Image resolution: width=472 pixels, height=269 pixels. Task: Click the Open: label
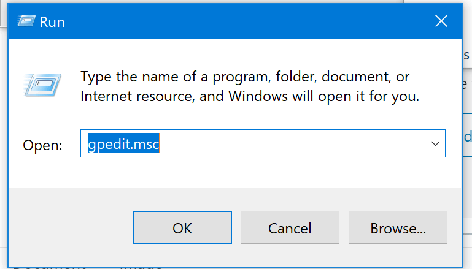click(42, 145)
